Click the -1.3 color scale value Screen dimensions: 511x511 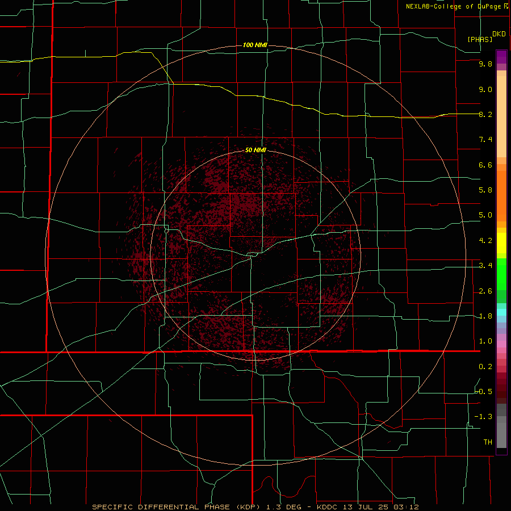point(483,417)
